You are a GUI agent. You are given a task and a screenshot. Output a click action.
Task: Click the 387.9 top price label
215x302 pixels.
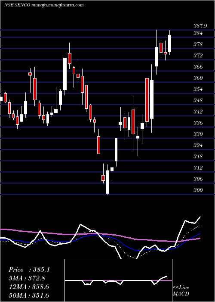(200, 26)
